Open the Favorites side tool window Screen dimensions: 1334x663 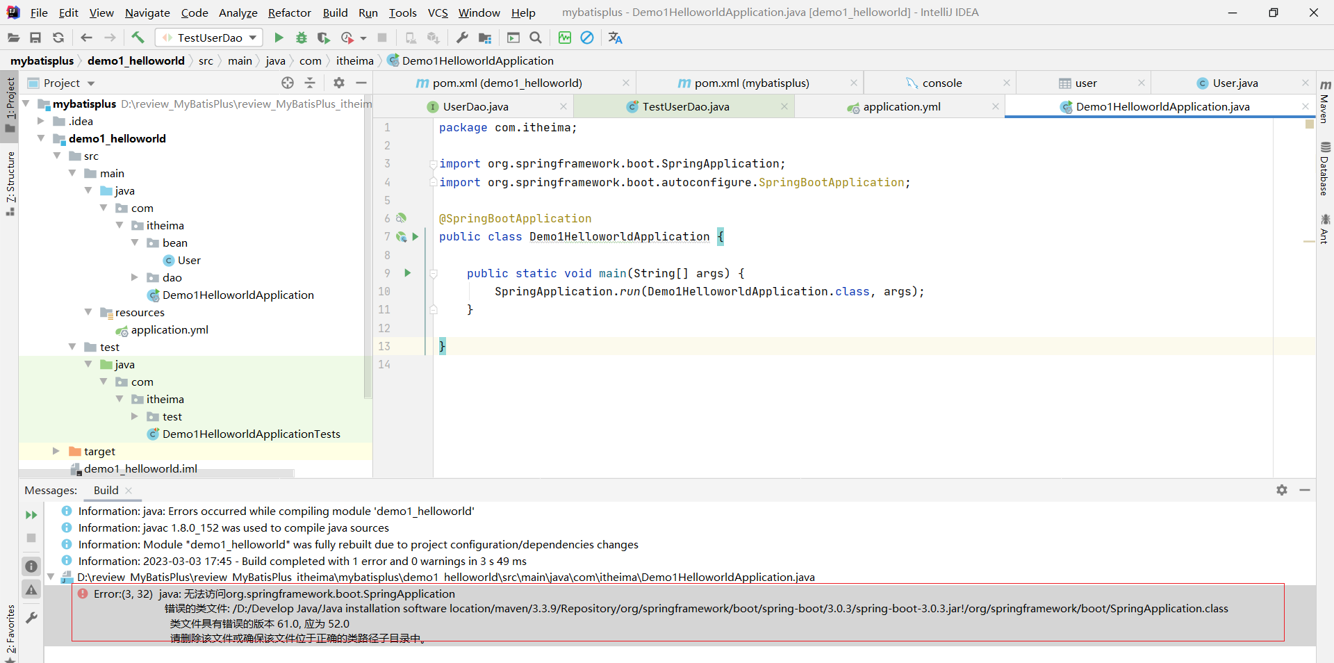click(10, 633)
